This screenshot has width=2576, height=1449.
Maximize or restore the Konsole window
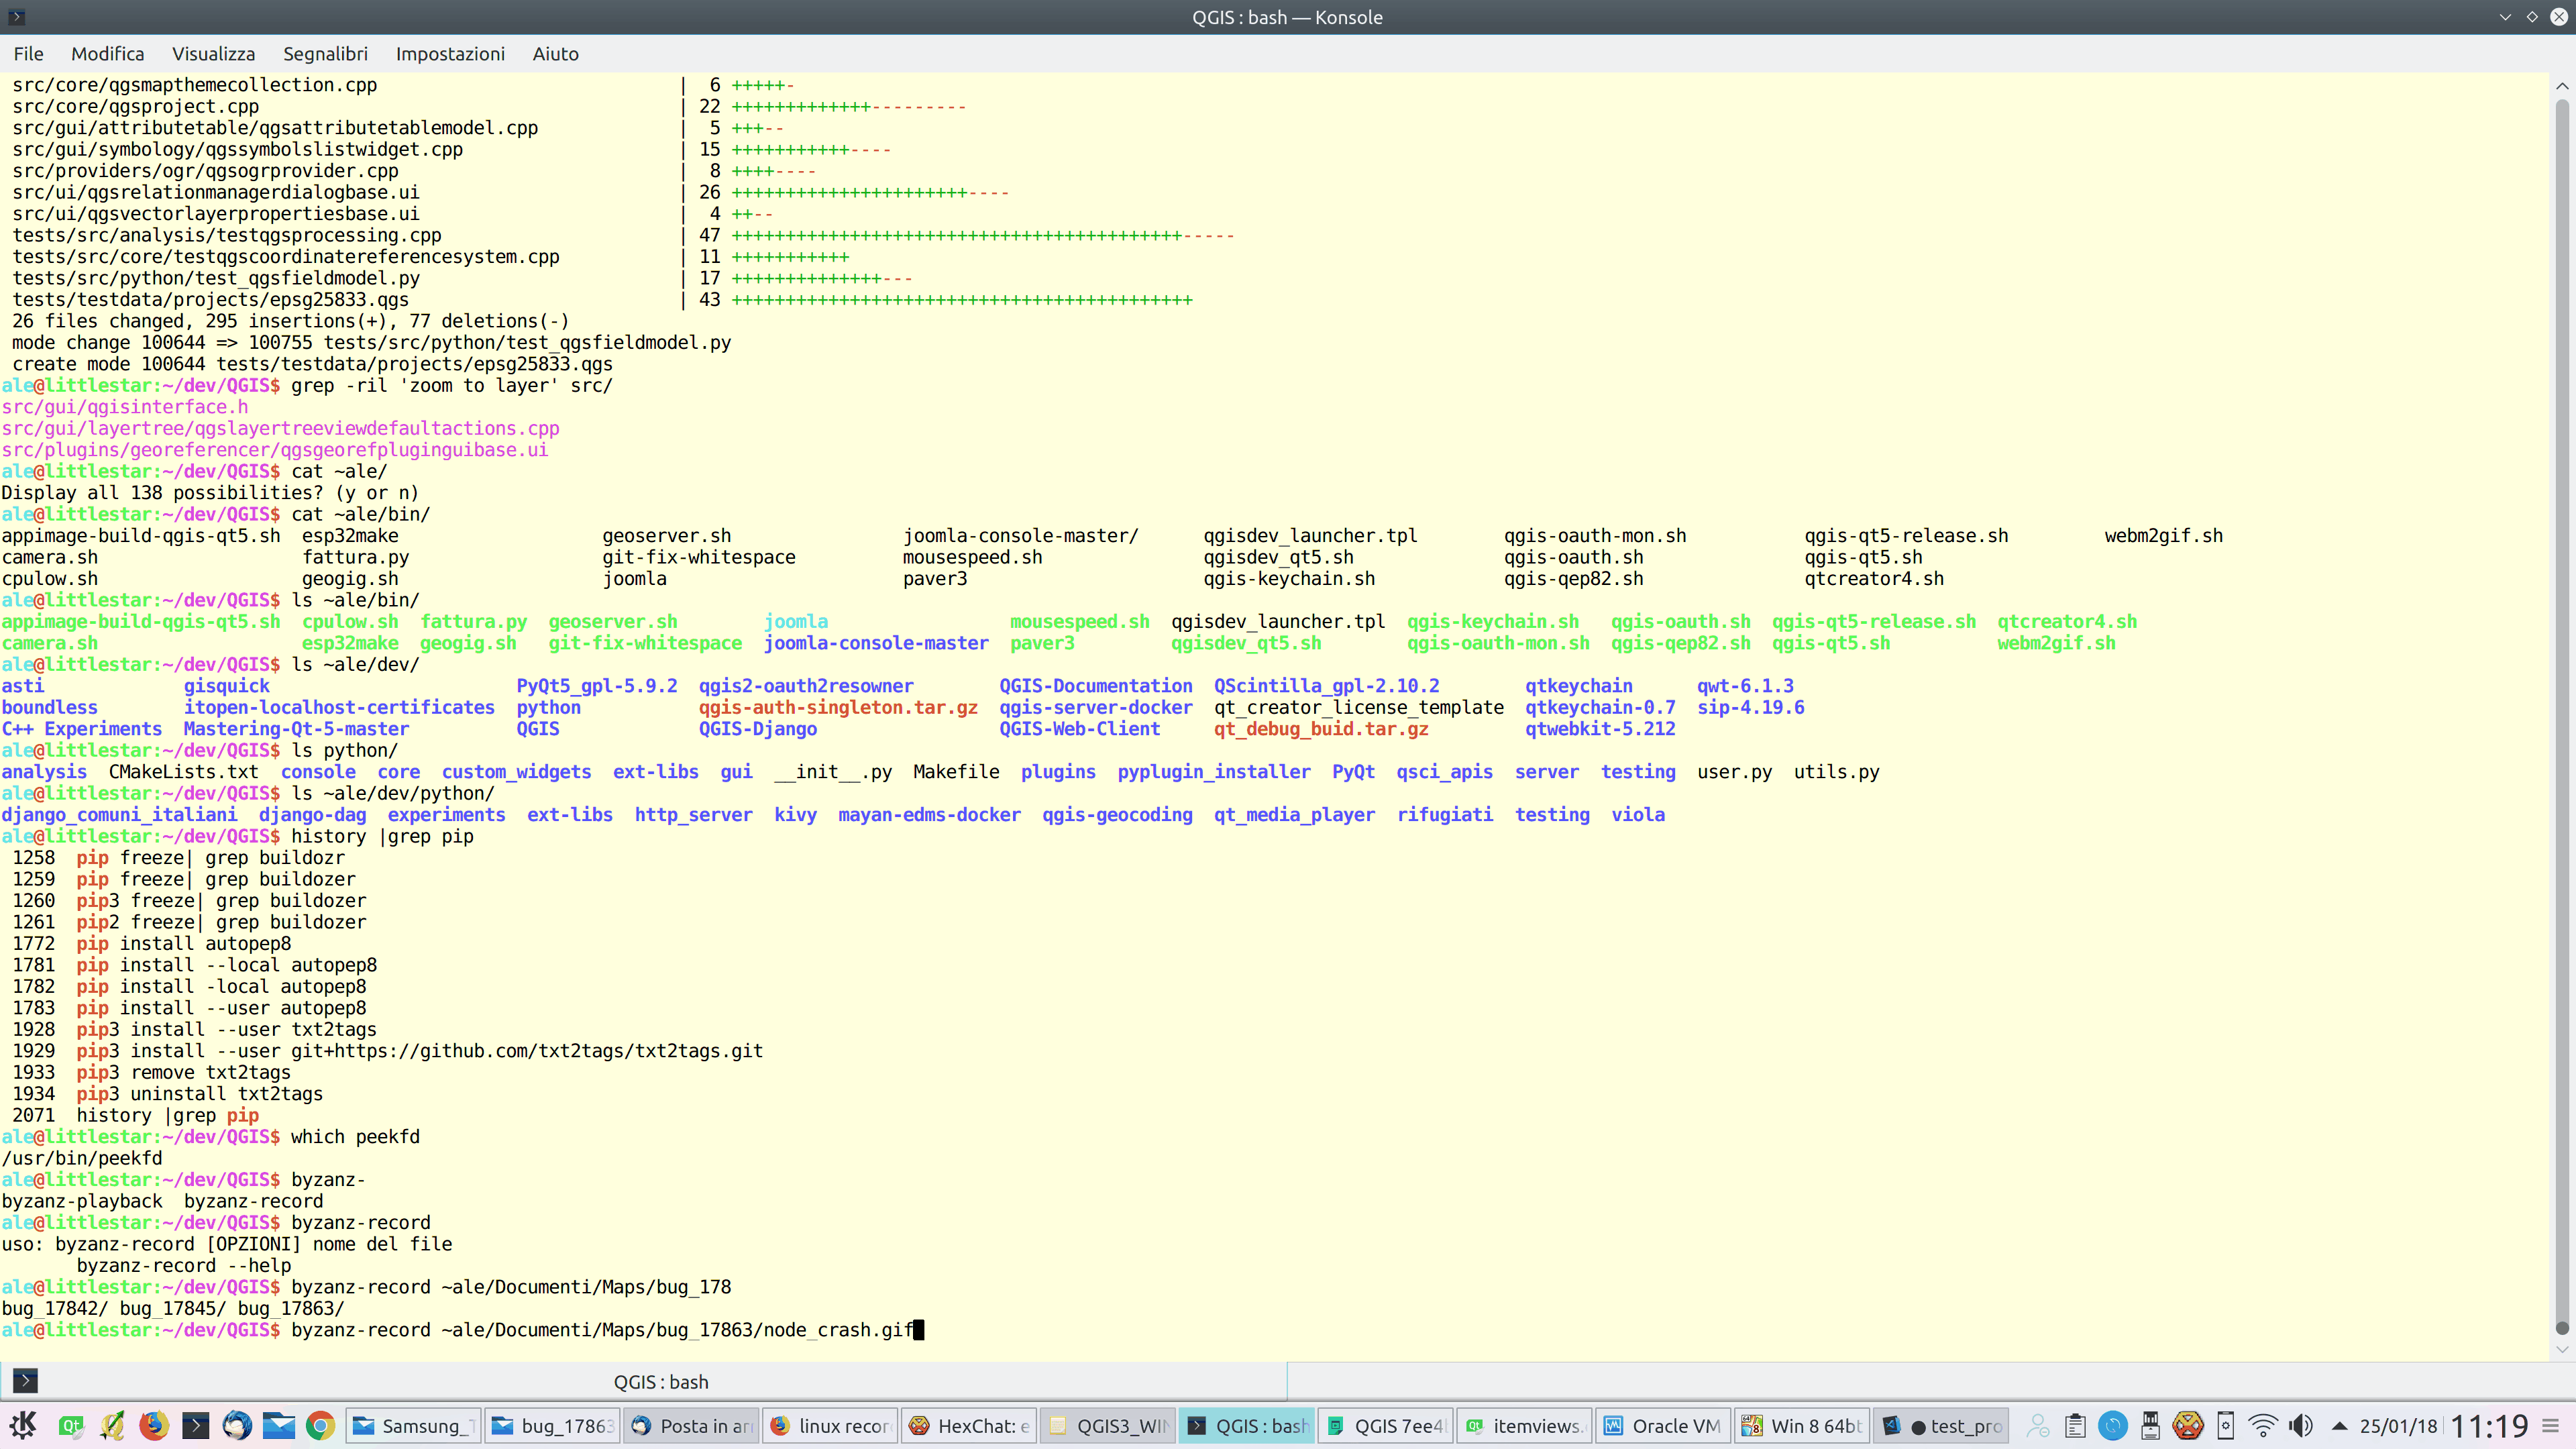pyautogui.click(x=2532, y=17)
